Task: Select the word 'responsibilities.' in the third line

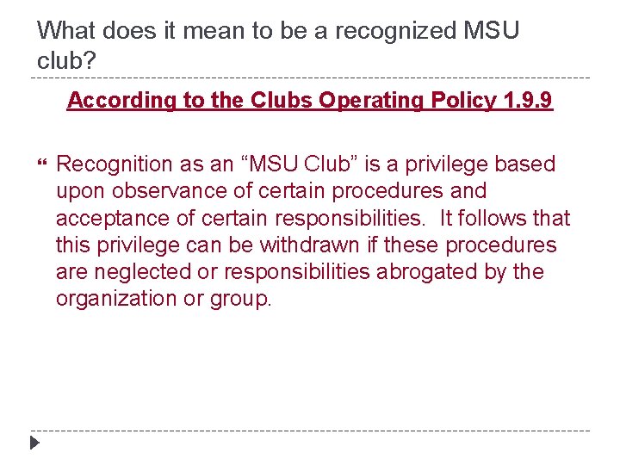Action: tap(349, 218)
